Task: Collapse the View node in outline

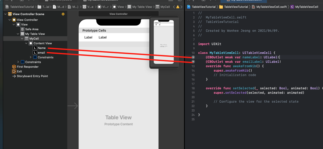Action: [14, 24]
